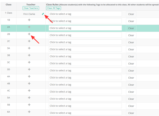This screenshot has width=159, height=116.
Task: Add a teacher to class 4B
Action: 29,84
